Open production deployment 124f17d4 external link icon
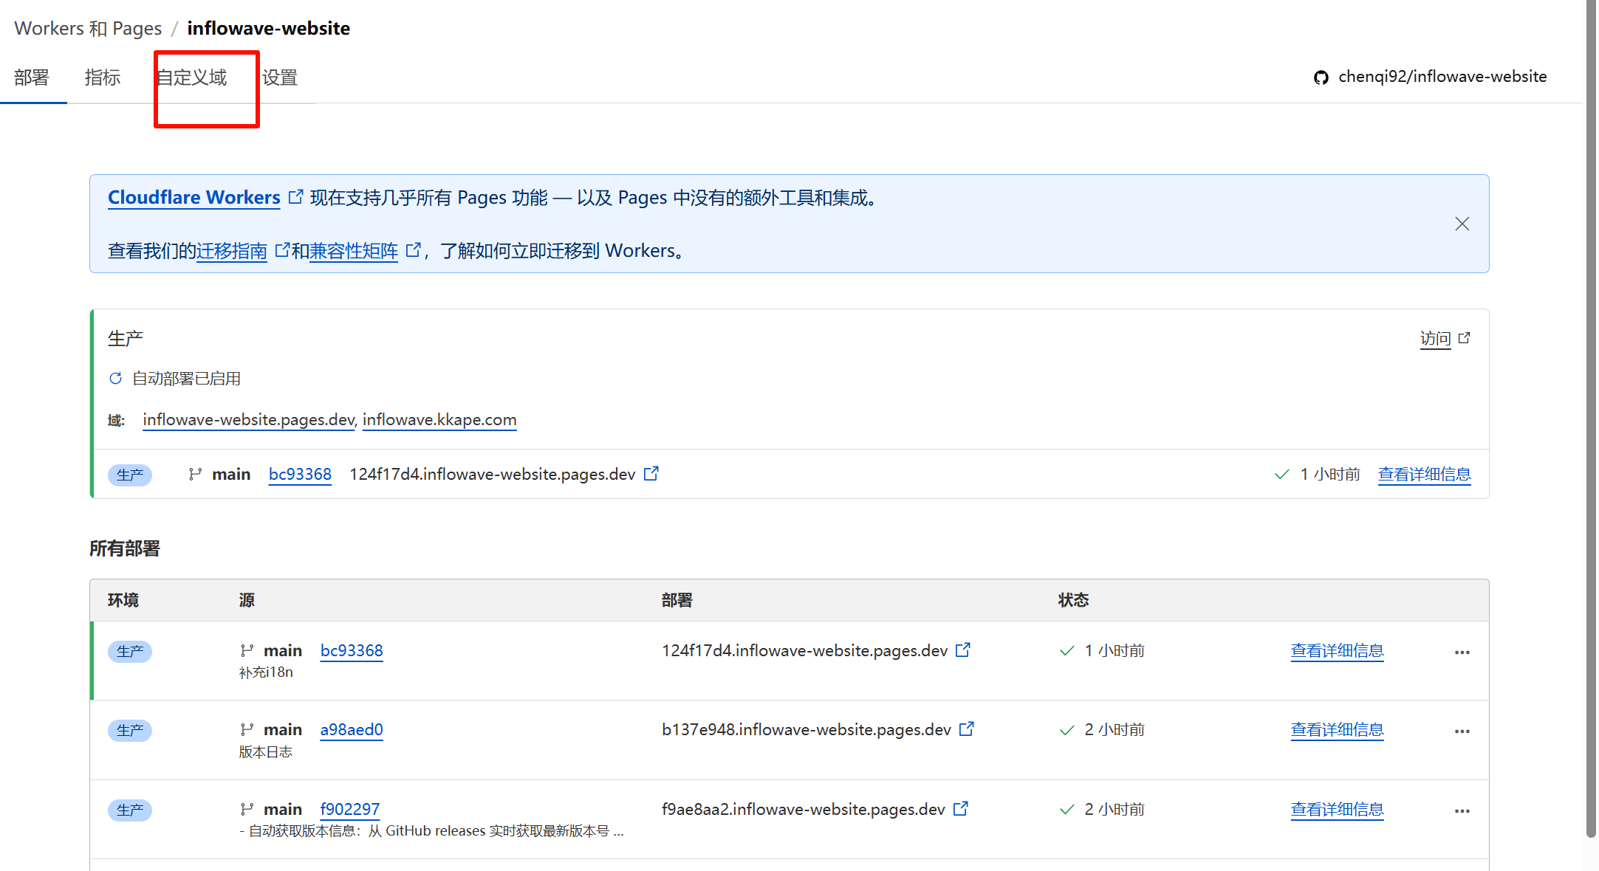1599x871 pixels. click(x=651, y=474)
